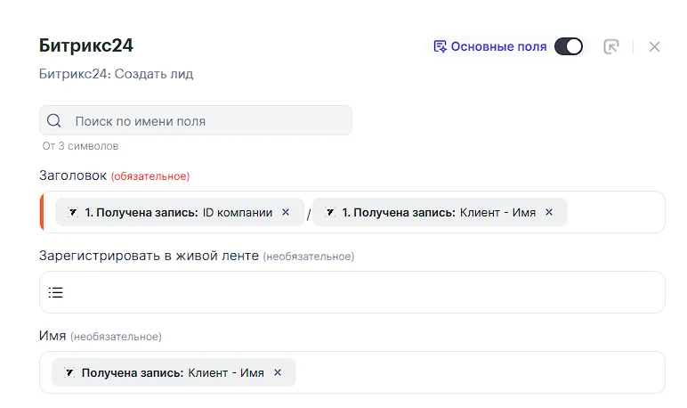The height and width of the screenshot is (408, 687).
Task: Toggle the Основные поля switch
Action: (568, 46)
